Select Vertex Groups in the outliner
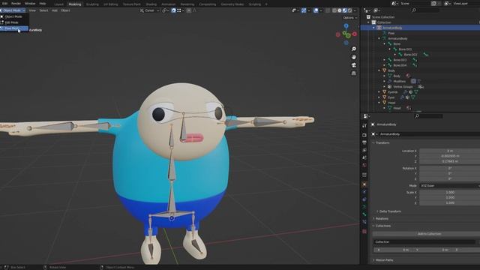Screen dimensions: 480x270 pos(403,87)
